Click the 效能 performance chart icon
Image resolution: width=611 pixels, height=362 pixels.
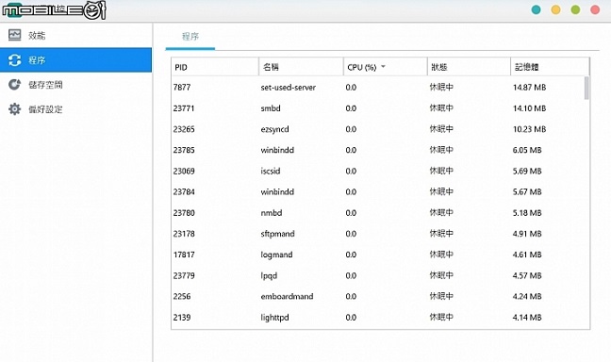tap(15, 35)
